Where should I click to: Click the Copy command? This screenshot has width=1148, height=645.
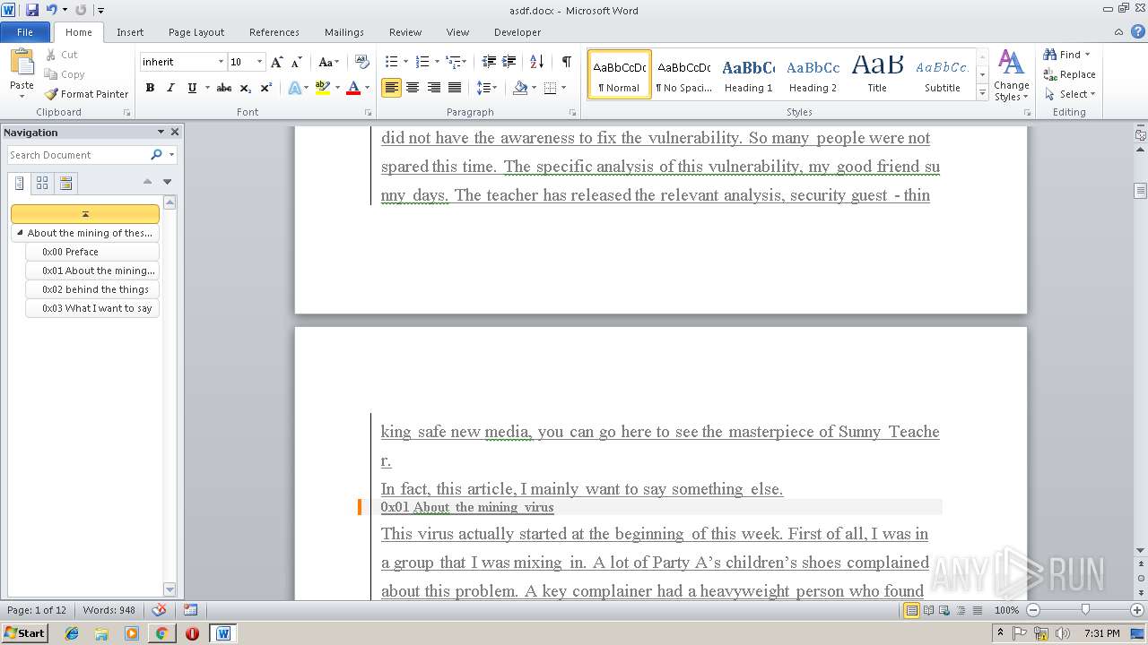pyautogui.click(x=65, y=74)
